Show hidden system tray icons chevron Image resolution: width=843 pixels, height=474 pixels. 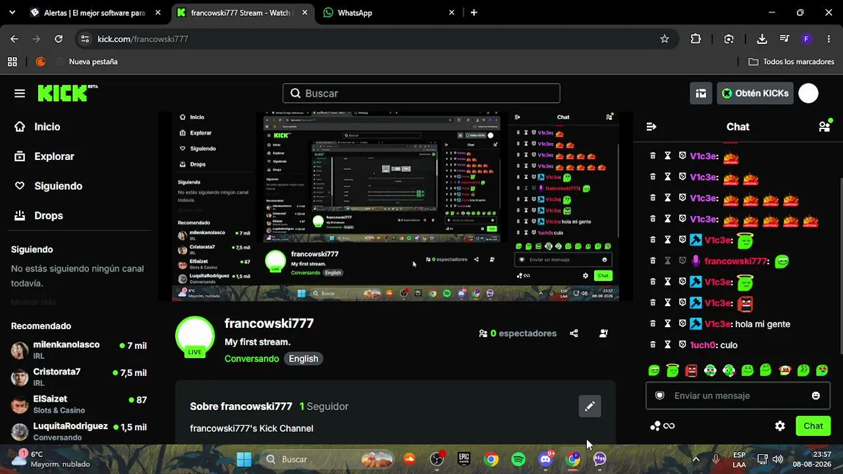(x=695, y=460)
